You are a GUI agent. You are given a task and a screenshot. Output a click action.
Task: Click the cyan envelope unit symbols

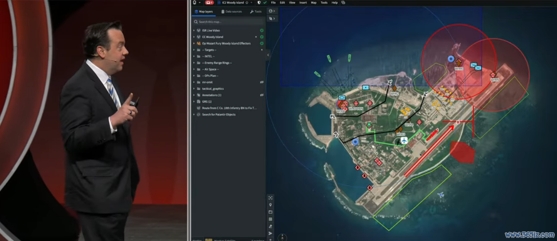[x=475, y=66]
